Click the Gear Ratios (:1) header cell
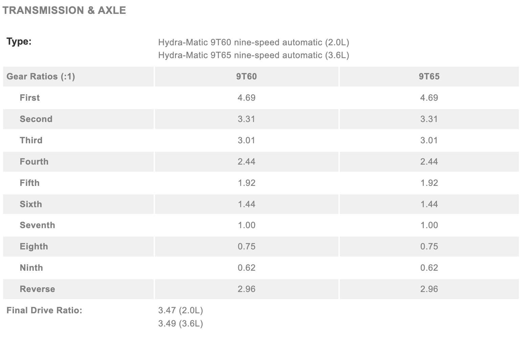Image resolution: width=528 pixels, height=340 pixels. coord(41,76)
